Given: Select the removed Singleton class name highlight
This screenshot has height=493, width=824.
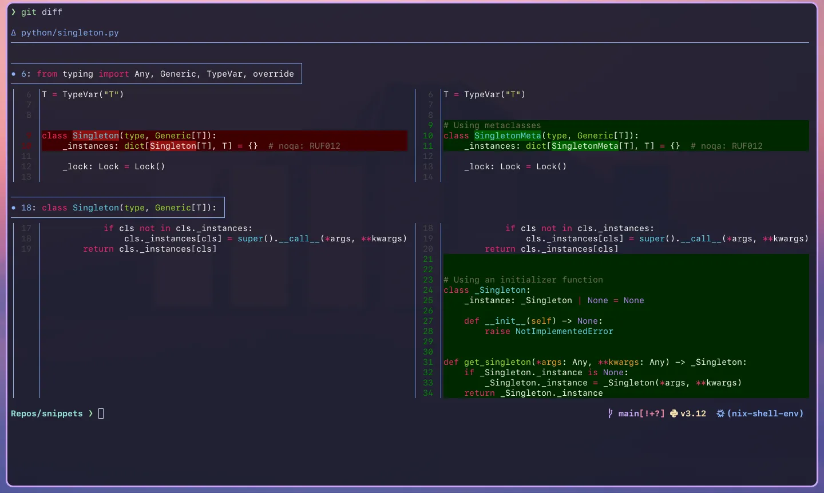Looking at the screenshot, I should pyautogui.click(x=96, y=136).
